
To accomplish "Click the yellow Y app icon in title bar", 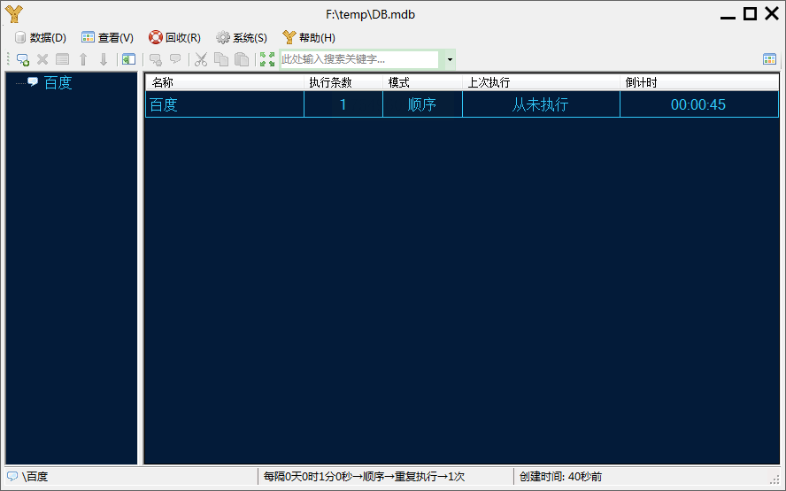I will click(x=14, y=14).
